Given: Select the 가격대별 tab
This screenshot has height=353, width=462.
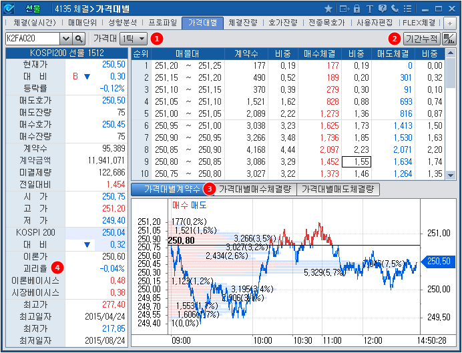Looking at the screenshot, I should (203, 23).
